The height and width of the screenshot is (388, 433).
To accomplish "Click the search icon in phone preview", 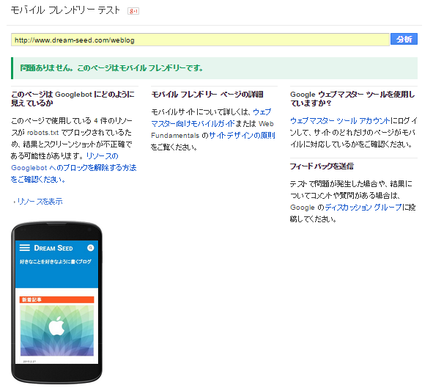I will 91,248.
